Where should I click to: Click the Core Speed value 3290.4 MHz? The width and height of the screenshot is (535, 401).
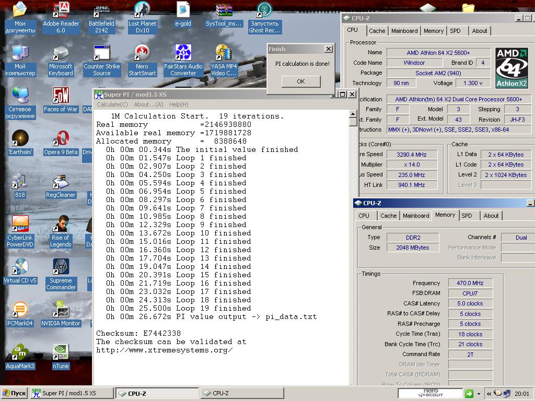[x=412, y=155]
